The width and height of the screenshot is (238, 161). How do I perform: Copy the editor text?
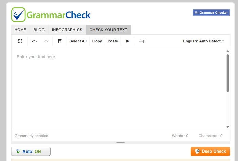tap(97, 41)
